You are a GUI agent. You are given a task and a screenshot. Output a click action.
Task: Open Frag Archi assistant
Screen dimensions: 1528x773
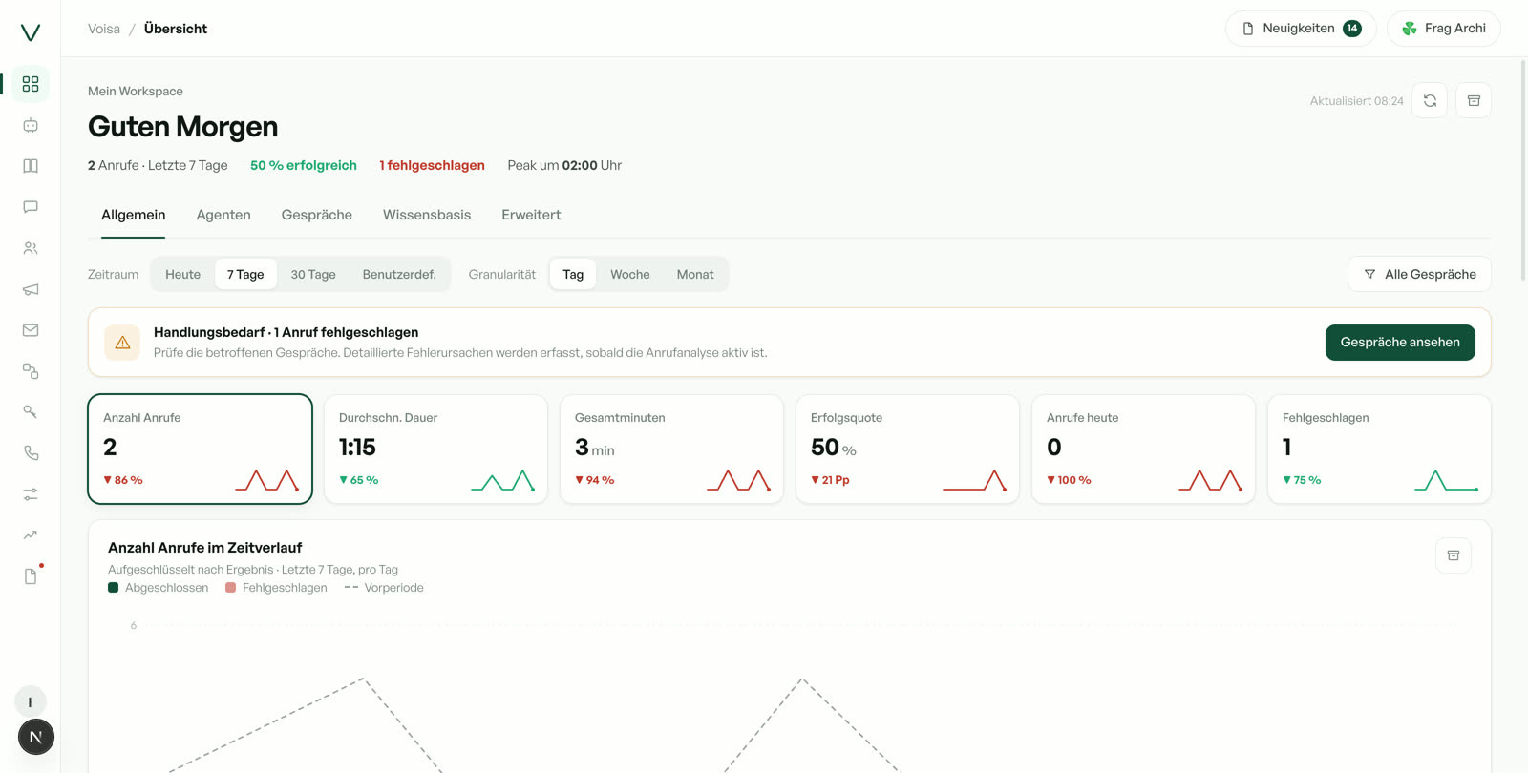click(1444, 29)
